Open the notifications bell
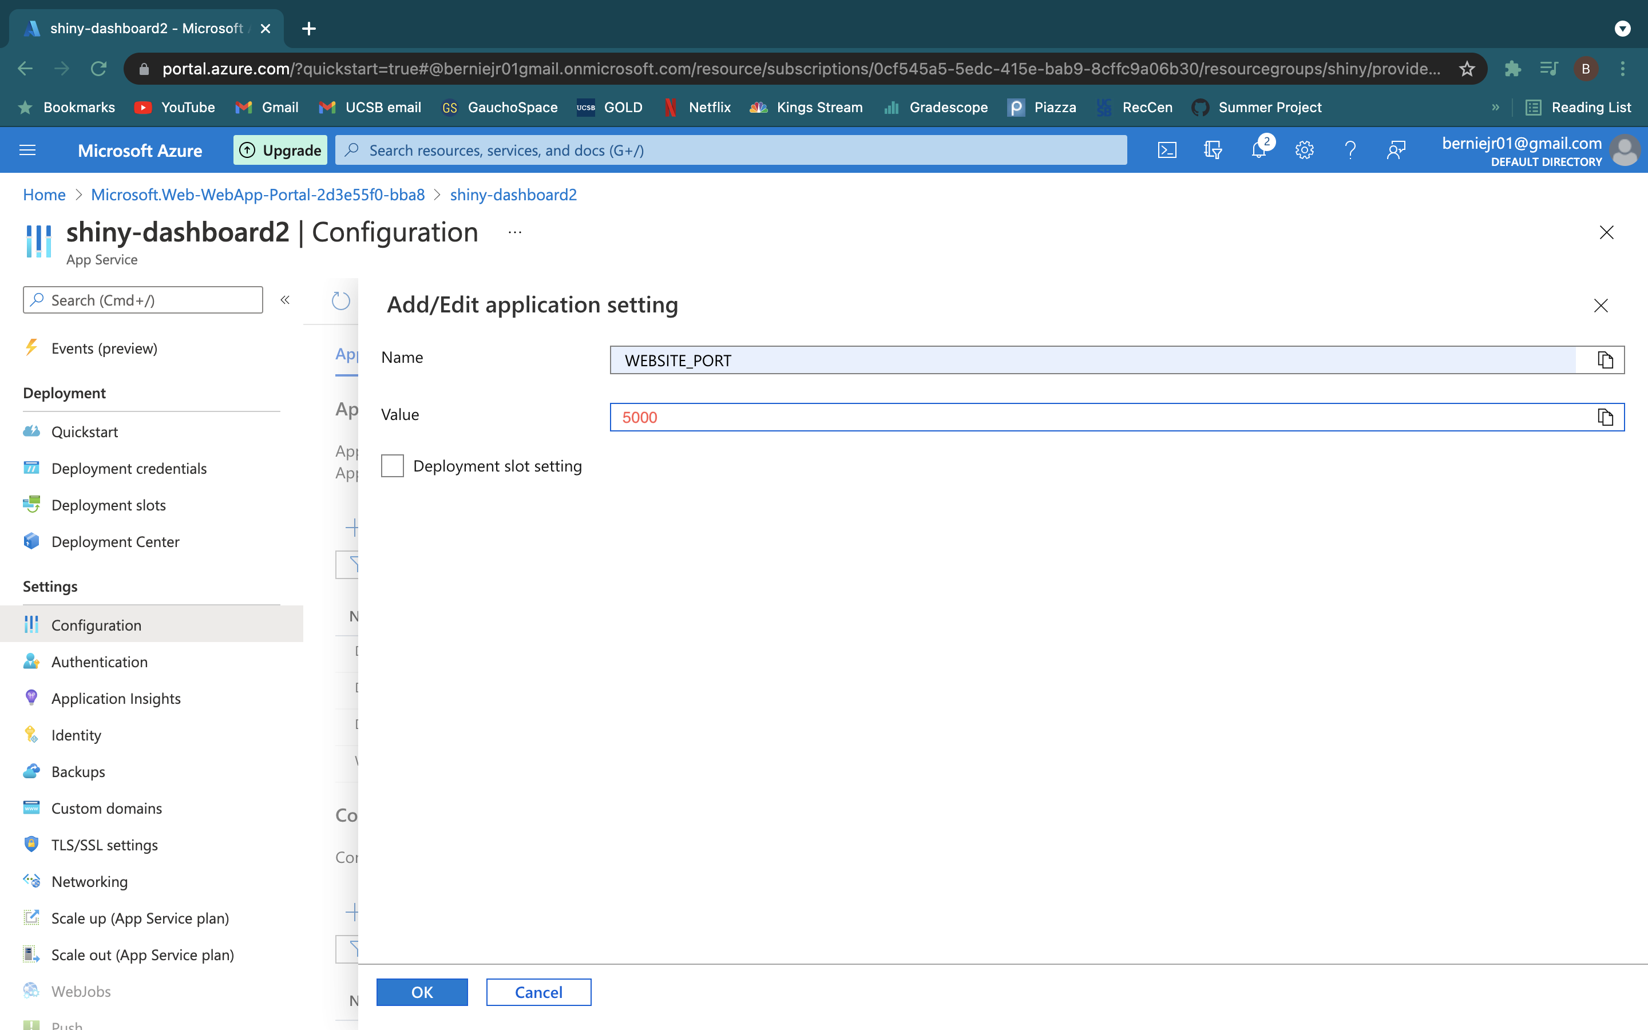Screen dimensions: 1648x1030 [1258, 150]
